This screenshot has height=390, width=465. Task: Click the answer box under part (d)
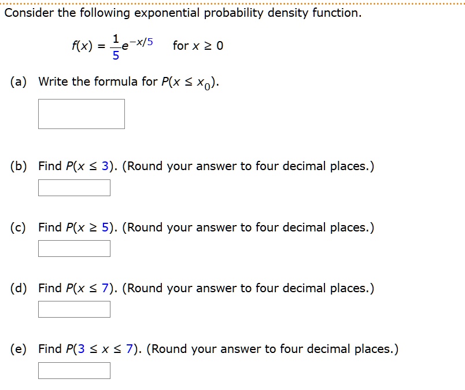click(73, 309)
